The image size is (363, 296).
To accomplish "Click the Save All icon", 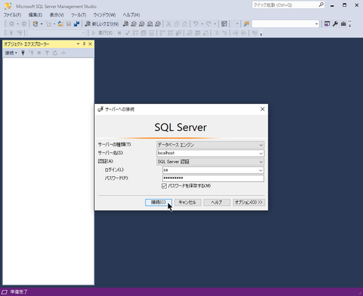I will 76,24.
